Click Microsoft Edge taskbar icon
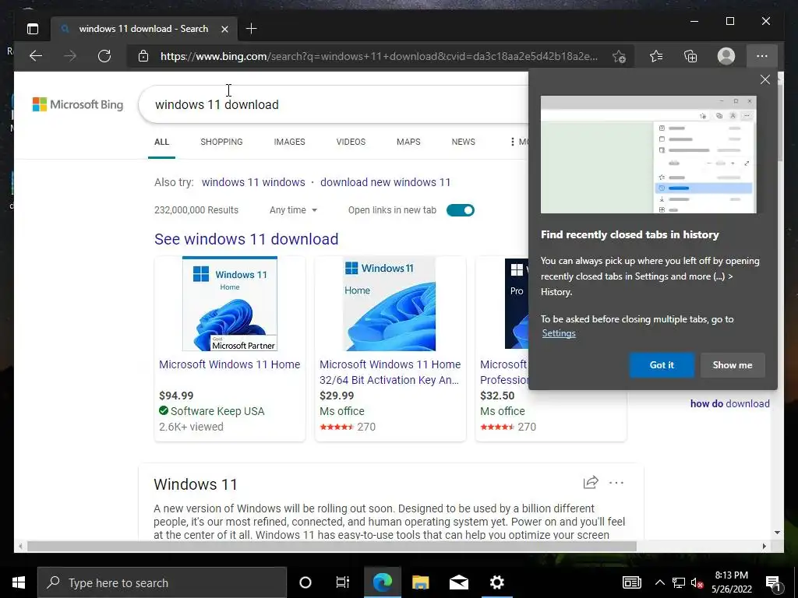The height and width of the screenshot is (598, 798). tap(382, 582)
